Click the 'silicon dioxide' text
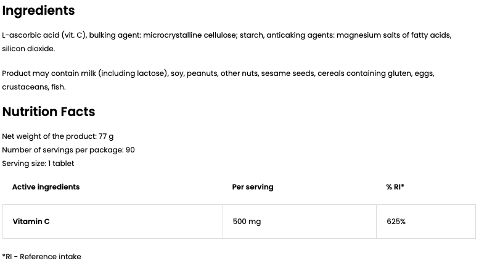Viewport: 479px width, 266px height. coord(28,48)
